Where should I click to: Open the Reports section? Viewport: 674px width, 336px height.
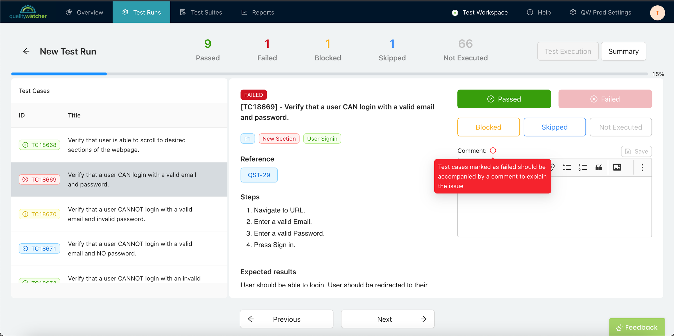(x=258, y=12)
